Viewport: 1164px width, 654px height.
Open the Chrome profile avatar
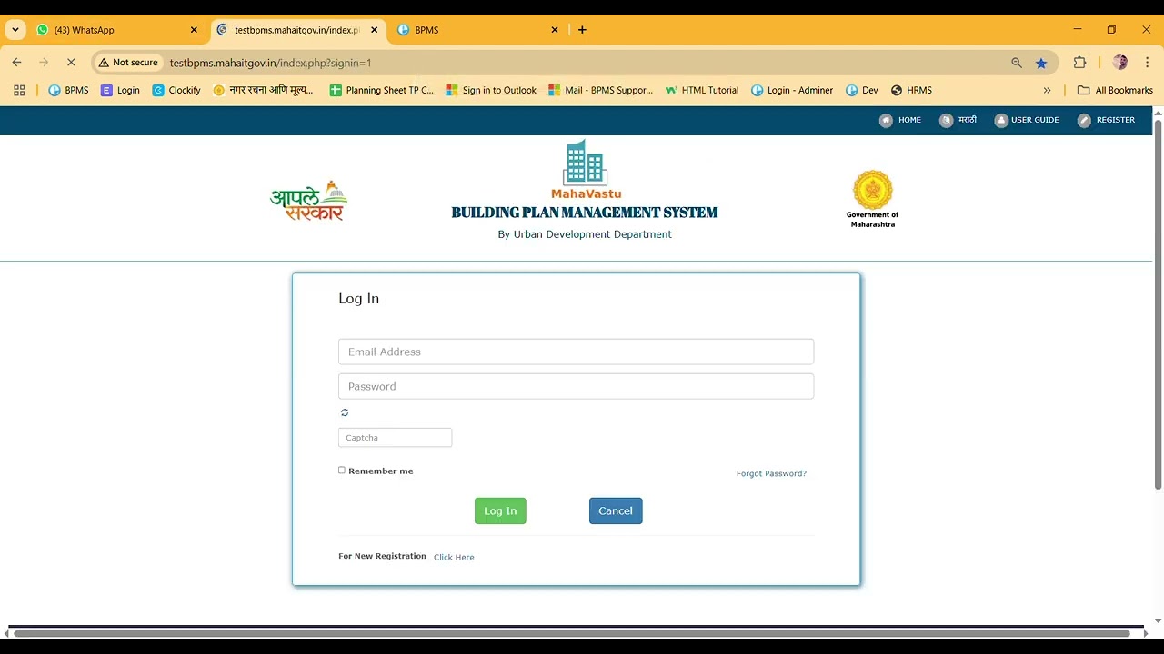click(x=1120, y=63)
